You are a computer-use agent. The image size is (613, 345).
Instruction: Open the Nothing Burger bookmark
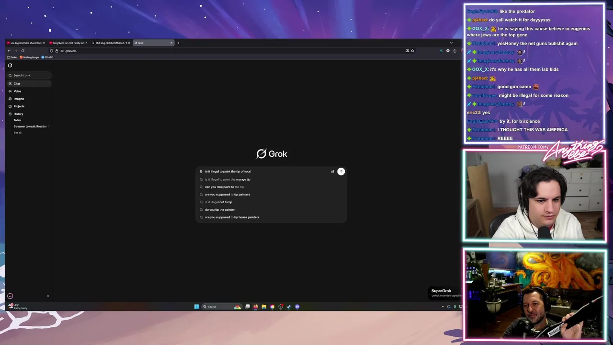click(30, 57)
